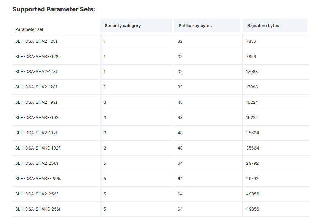
Task: Click security category 5 in SLH-DSA-SHA2-256f row
Action: tap(105, 194)
